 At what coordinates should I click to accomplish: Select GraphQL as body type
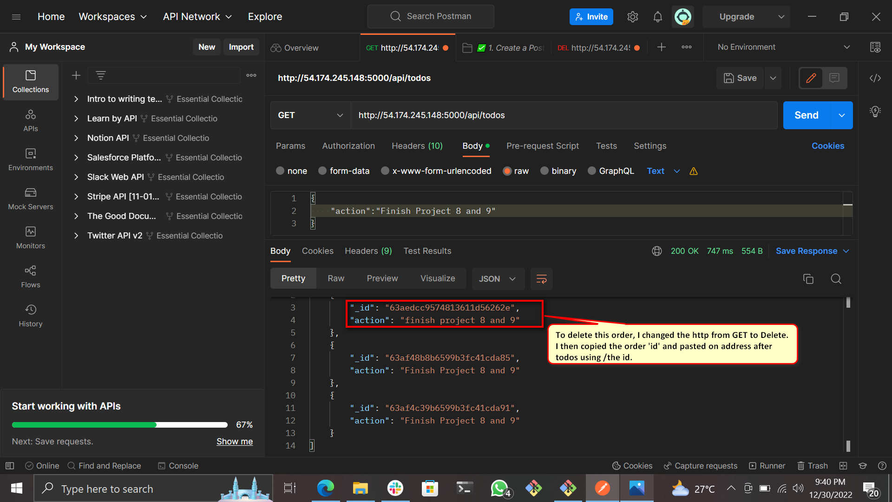pyautogui.click(x=592, y=171)
